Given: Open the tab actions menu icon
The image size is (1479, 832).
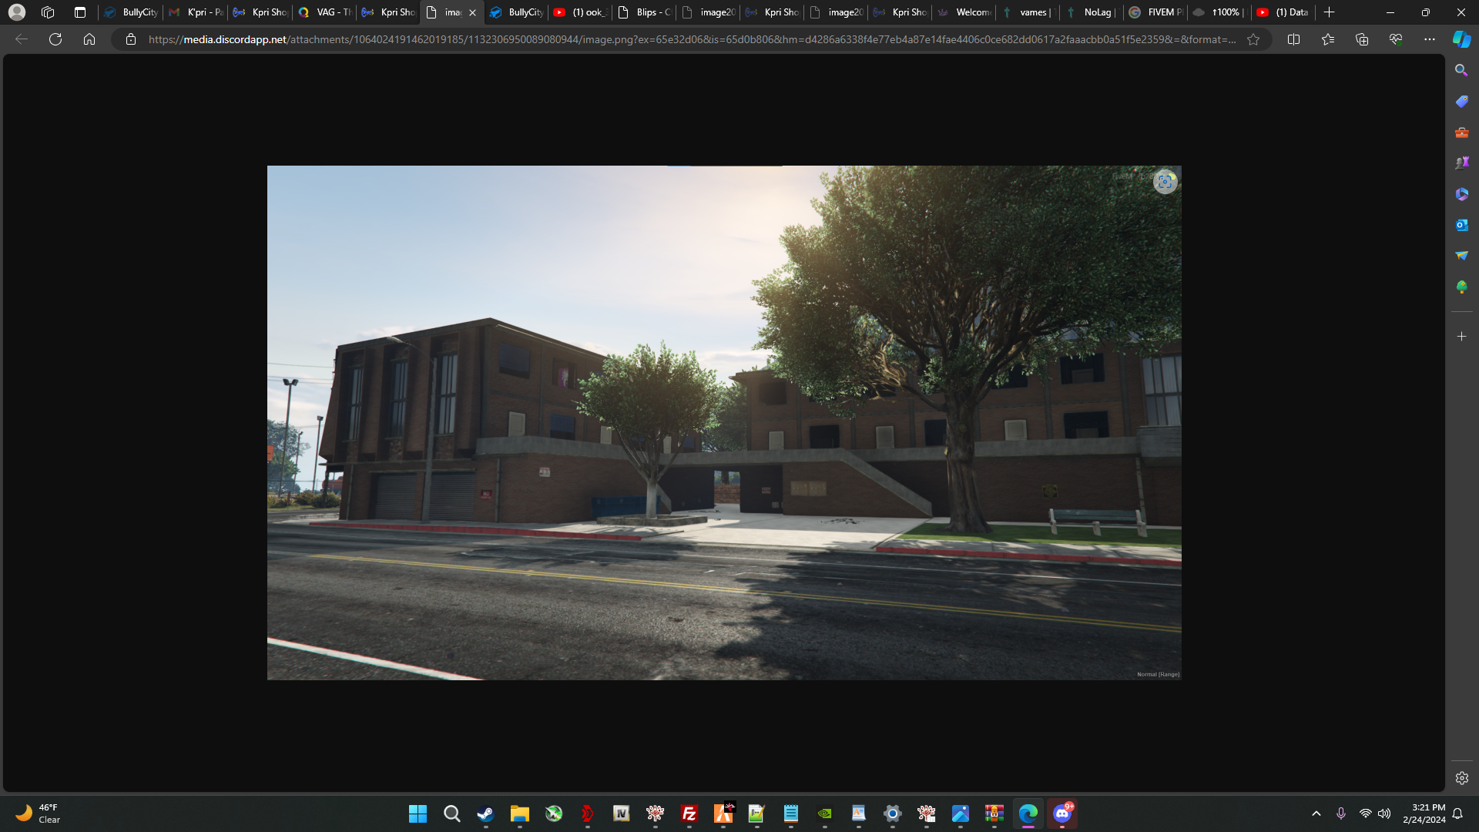Looking at the screenshot, I should 80,12.
